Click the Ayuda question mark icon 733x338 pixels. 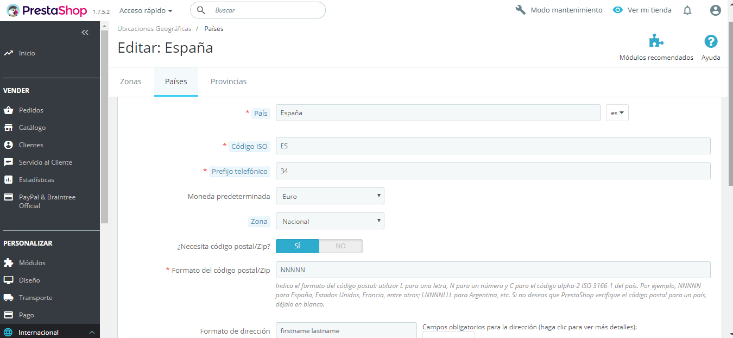point(711,41)
